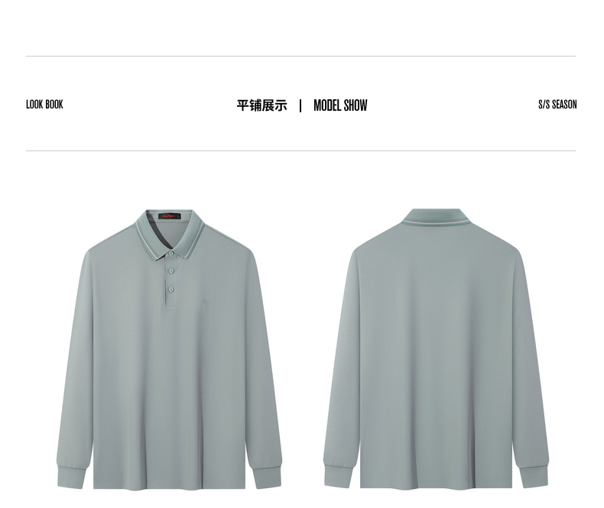The width and height of the screenshot is (604, 508).
Task: Click the vertical divider between 平铺展示 and MODEL SHOW
Action: pyautogui.click(x=300, y=105)
